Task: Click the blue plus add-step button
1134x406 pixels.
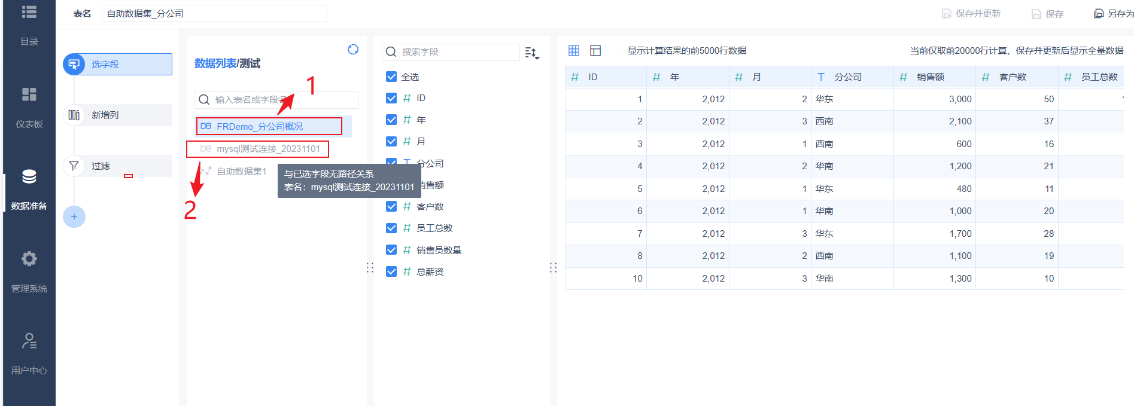Action: [74, 216]
